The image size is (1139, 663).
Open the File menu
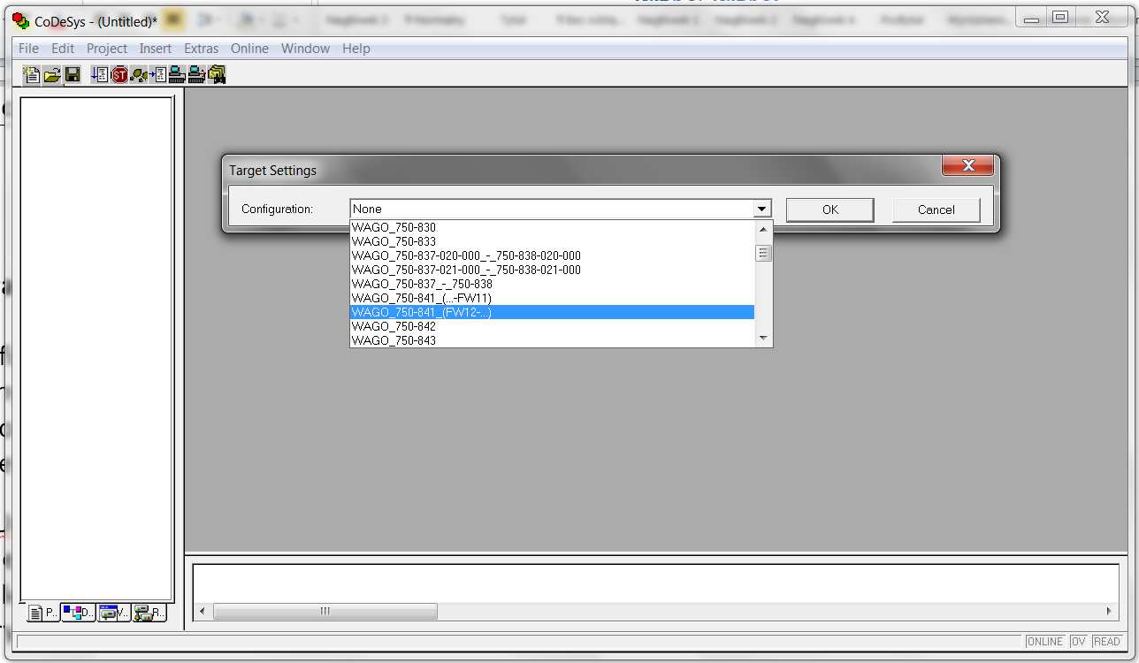pyautogui.click(x=28, y=49)
